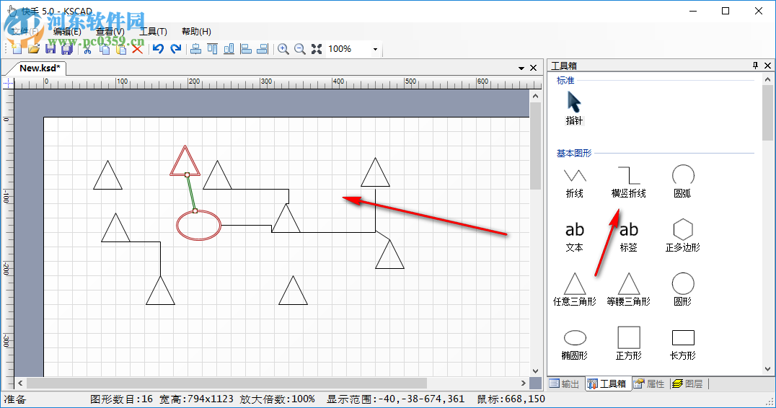Select the 任意三角形 free triangle tool
This screenshot has width=776, height=408.
(x=575, y=289)
